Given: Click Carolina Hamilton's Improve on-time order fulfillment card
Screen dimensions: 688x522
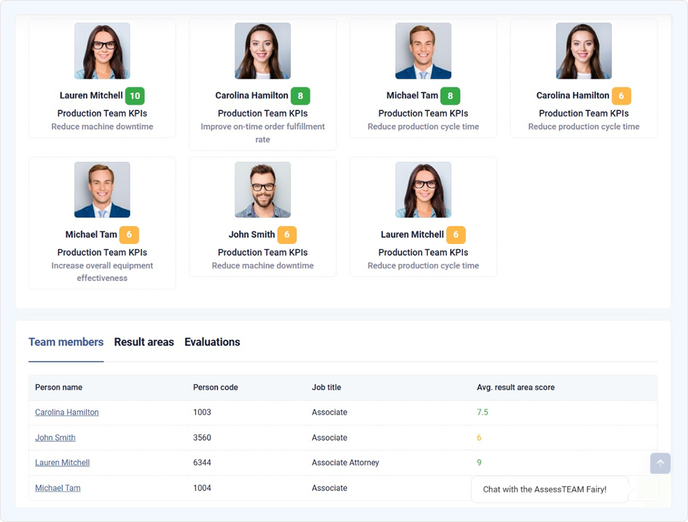Looking at the screenshot, I should click(x=263, y=133).
